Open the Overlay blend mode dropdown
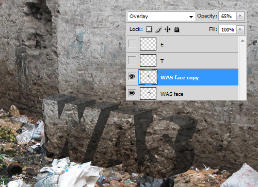 162,16
